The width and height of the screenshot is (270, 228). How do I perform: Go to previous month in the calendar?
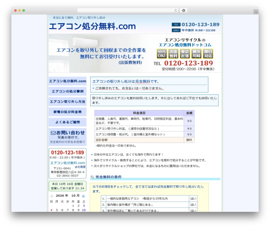pyautogui.click(x=52, y=196)
